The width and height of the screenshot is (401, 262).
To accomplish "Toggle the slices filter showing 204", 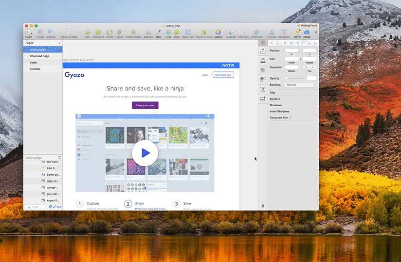I will [x=57, y=207].
